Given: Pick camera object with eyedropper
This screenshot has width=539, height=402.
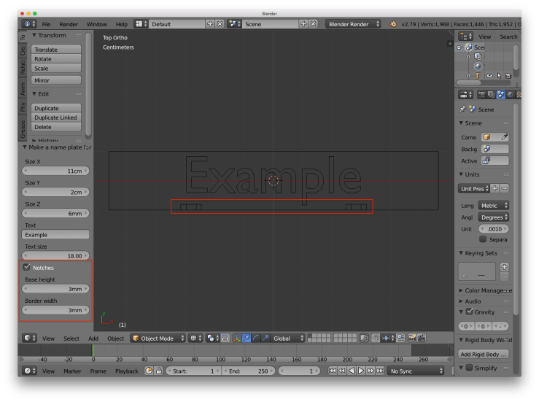Looking at the screenshot, I should tap(504, 137).
